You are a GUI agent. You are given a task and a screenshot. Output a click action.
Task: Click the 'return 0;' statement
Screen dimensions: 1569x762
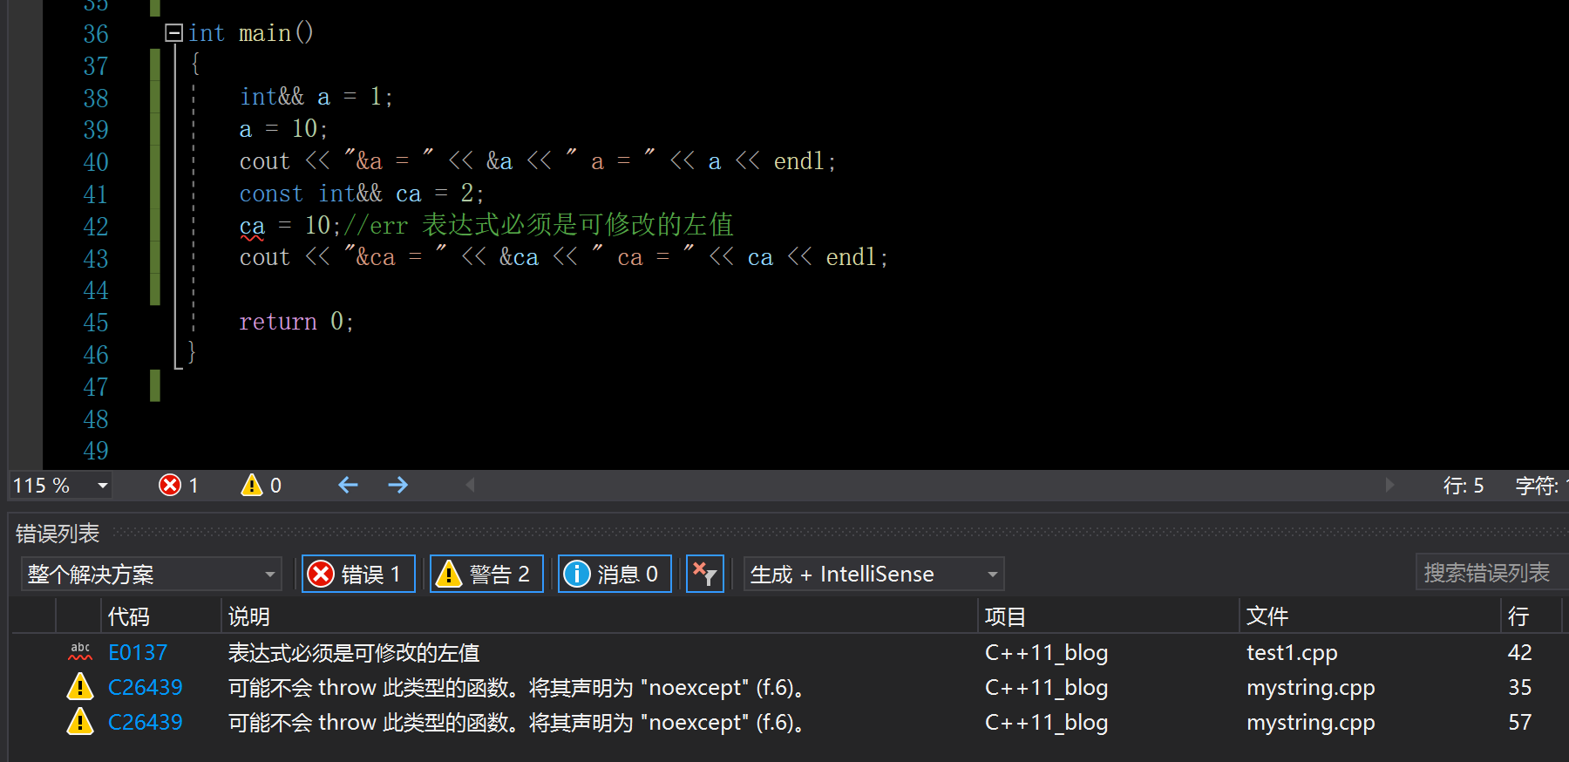(296, 322)
